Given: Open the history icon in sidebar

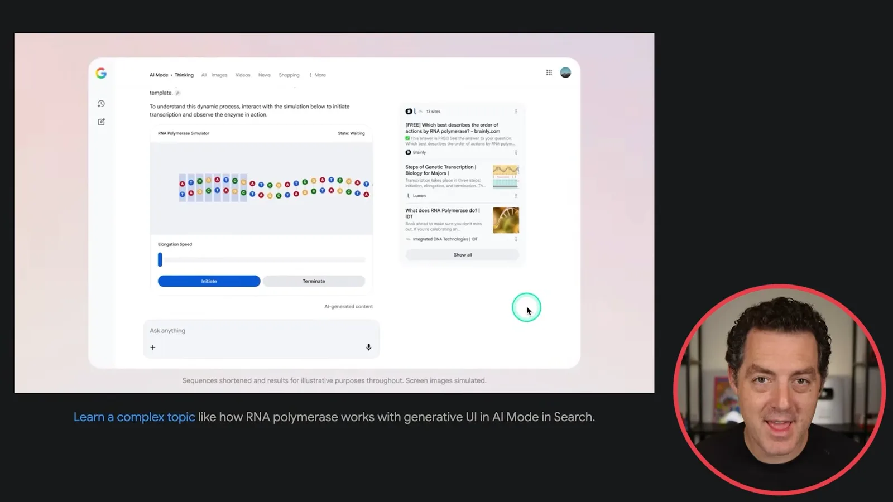Looking at the screenshot, I should [101, 104].
